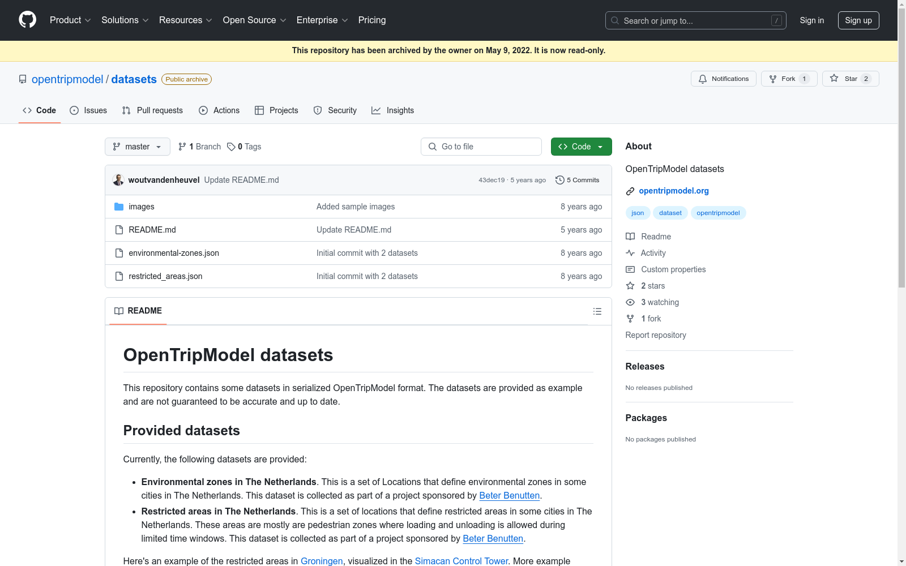Viewport: 906px width, 566px height.
Task: Visit the opentripmodel.org website link
Action: click(674, 191)
